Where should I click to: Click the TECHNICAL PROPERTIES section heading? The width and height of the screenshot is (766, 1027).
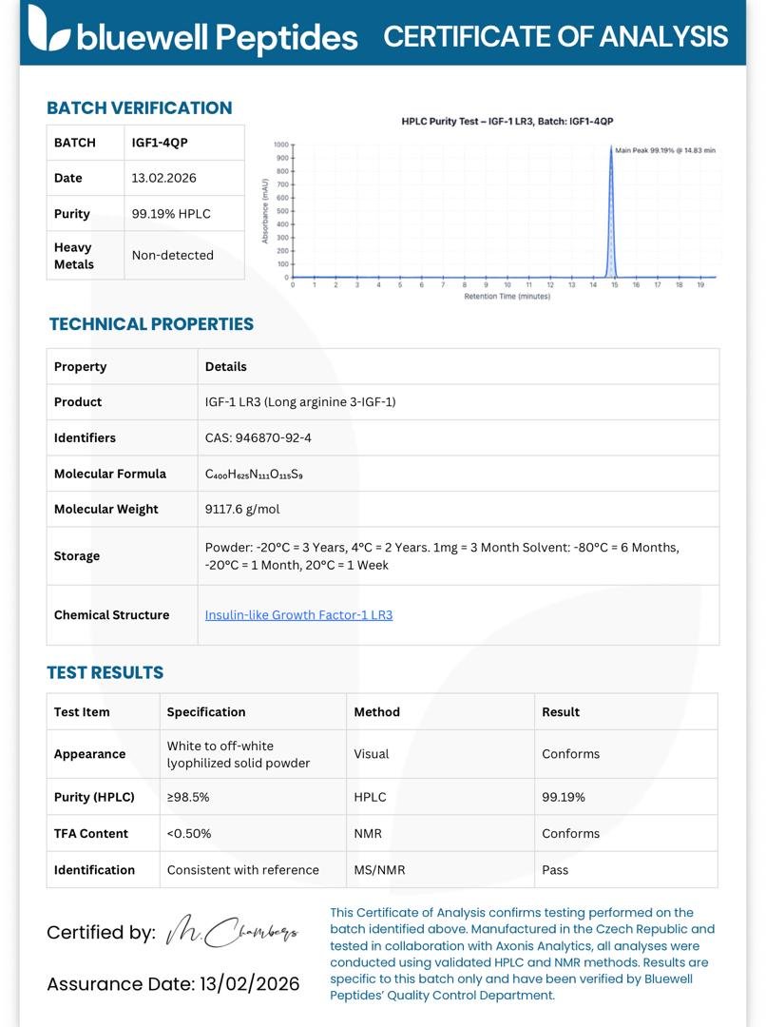151,324
